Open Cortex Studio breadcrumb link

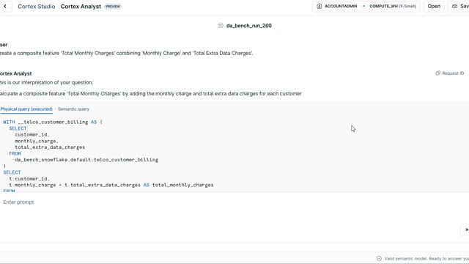(36, 7)
